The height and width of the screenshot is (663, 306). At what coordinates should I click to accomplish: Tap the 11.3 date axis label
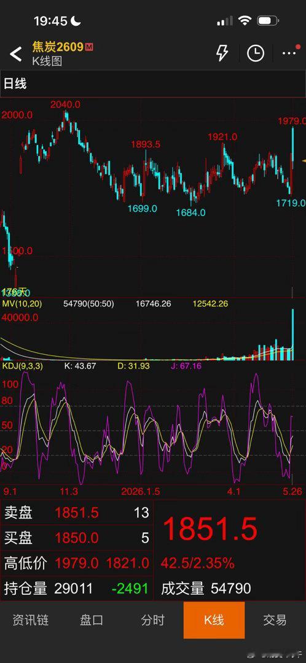coord(69,491)
